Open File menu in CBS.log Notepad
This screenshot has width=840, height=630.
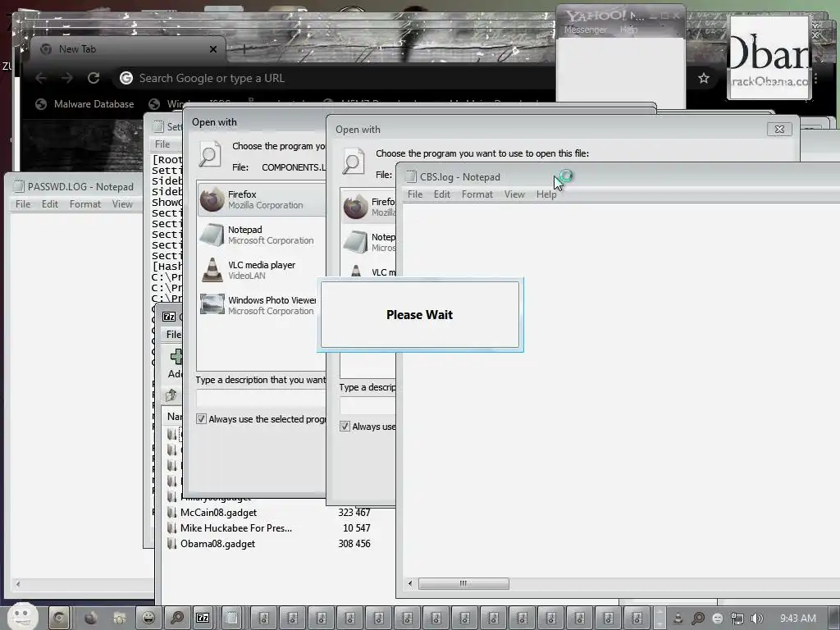[x=415, y=194]
